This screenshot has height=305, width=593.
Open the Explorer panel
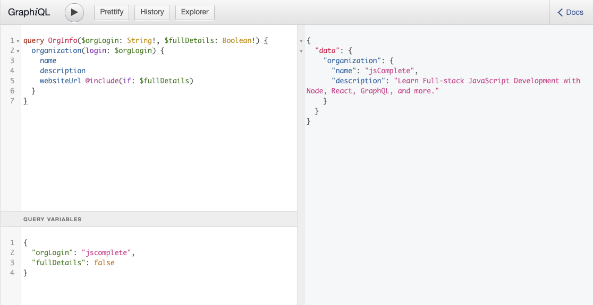tap(195, 12)
